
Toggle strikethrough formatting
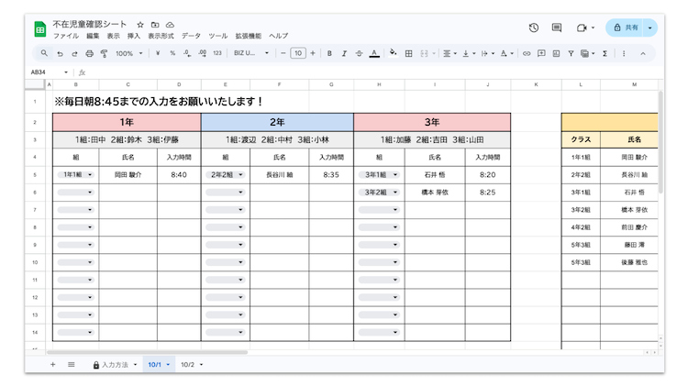[x=359, y=53]
